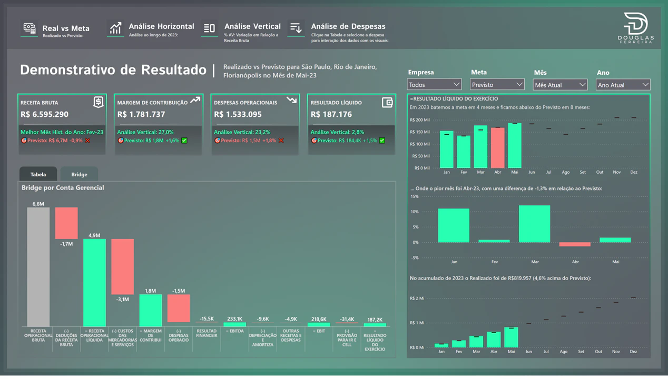Click the target icon in Resultado Líquido card
The height and width of the screenshot is (379, 668).
(314, 141)
